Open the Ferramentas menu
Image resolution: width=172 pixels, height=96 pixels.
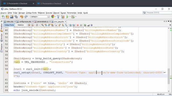[72, 13]
